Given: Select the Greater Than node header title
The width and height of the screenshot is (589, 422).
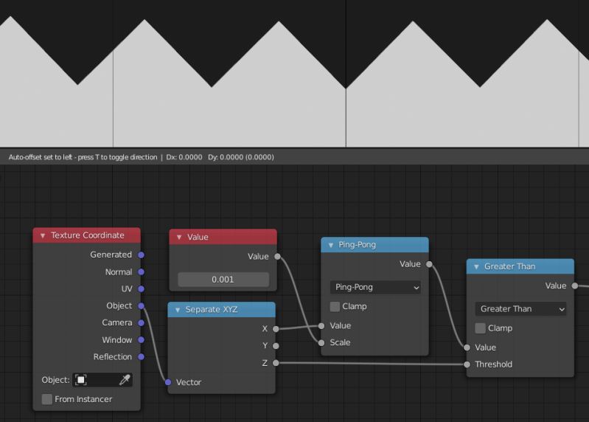Looking at the screenshot, I should click(x=509, y=266).
